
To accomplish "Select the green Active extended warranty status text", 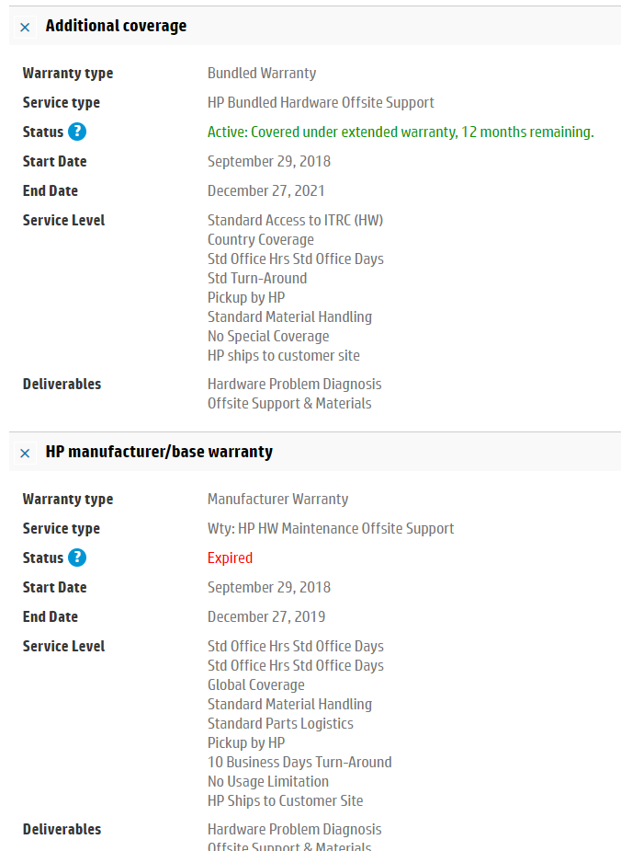I will pos(401,132).
